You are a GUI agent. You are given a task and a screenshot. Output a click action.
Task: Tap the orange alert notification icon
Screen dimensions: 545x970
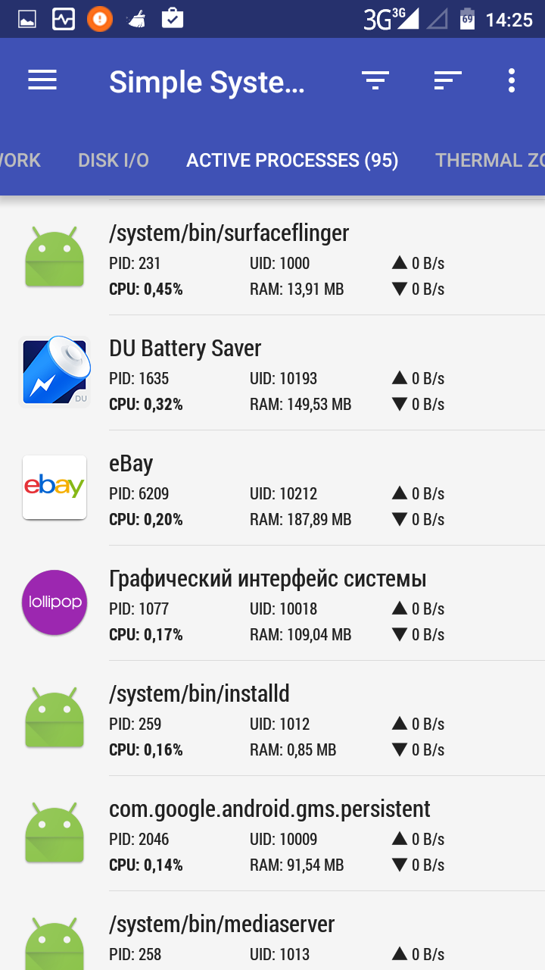click(x=99, y=19)
